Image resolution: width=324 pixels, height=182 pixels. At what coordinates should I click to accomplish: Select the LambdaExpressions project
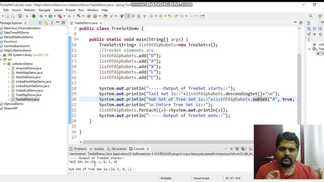[17, 46]
